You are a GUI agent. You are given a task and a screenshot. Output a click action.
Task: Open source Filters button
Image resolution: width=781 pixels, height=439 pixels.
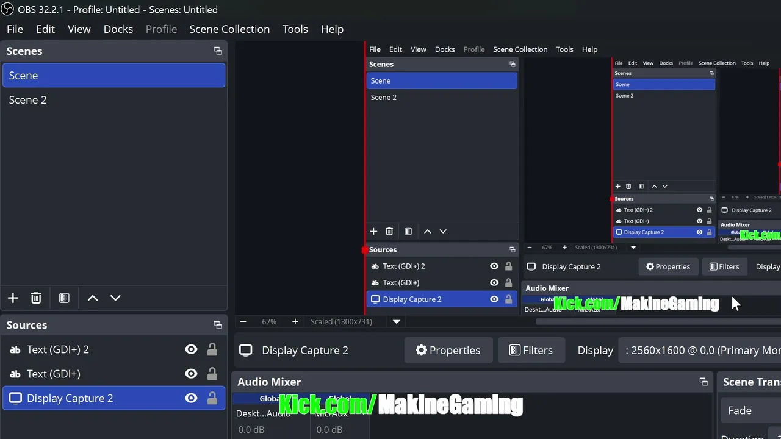coord(530,350)
